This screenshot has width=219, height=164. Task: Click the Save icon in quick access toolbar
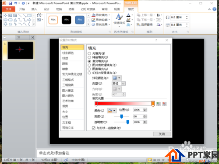[11, 3]
